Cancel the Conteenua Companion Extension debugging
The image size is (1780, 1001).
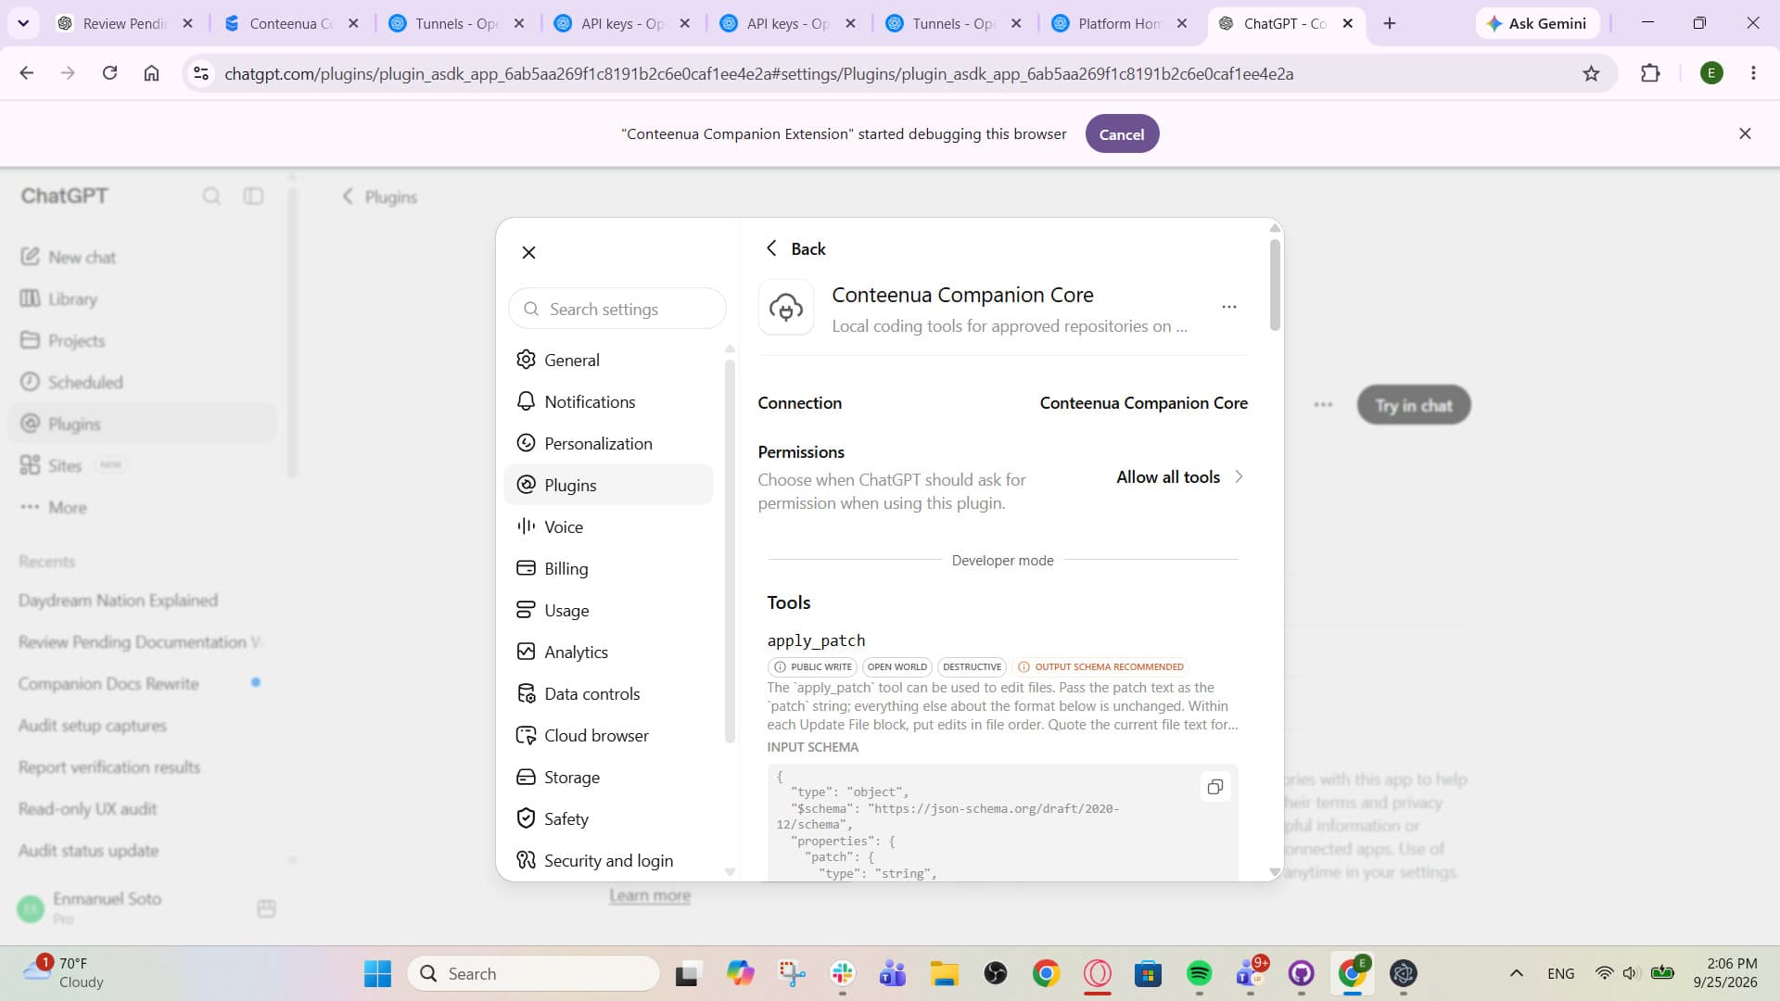[x=1122, y=133]
